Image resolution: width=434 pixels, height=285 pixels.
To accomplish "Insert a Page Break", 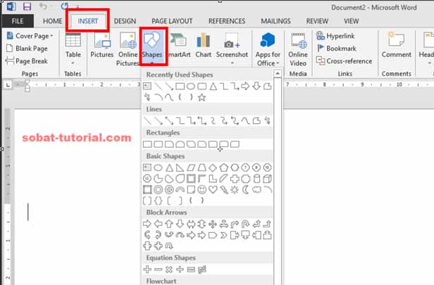I will (x=27, y=61).
